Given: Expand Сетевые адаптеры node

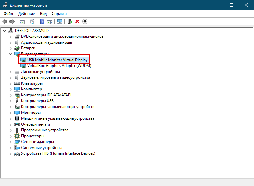Looking at the screenshot, I should pyautogui.click(x=10, y=142).
